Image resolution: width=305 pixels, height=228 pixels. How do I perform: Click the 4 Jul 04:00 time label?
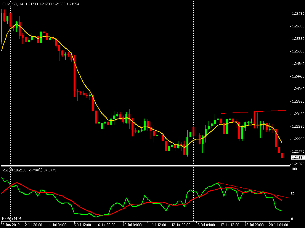point(58,225)
